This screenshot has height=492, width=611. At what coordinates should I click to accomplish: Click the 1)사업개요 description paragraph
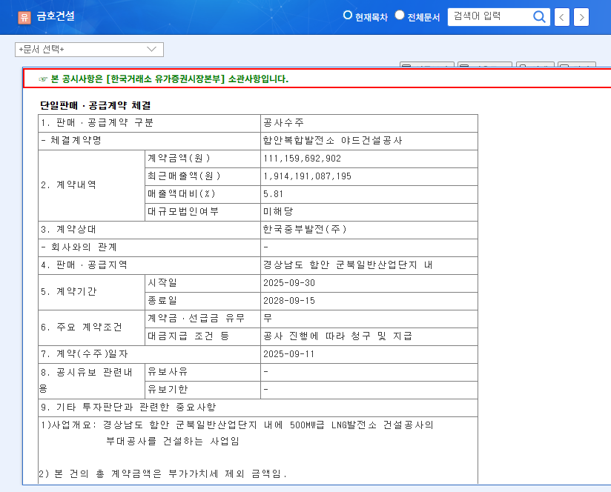[237, 433]
